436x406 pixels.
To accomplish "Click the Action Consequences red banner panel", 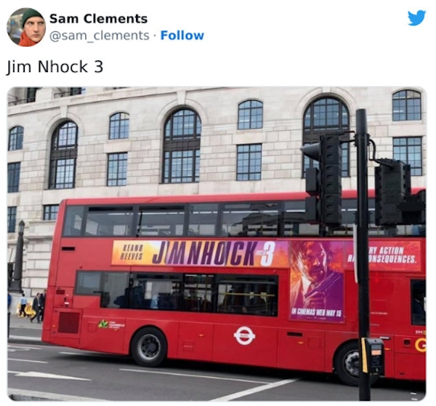I will pyautogui.click(x=383, y=255).
